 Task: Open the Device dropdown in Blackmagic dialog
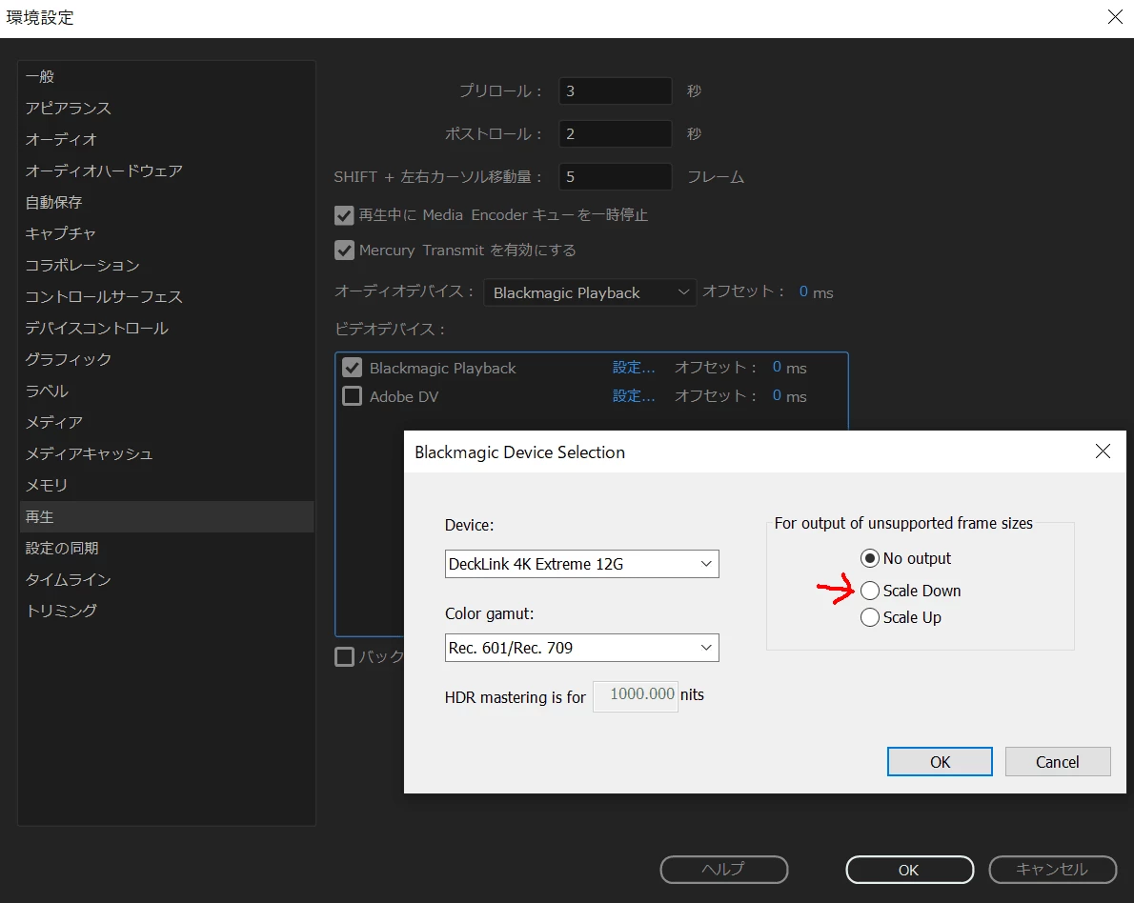coord(581,564)
